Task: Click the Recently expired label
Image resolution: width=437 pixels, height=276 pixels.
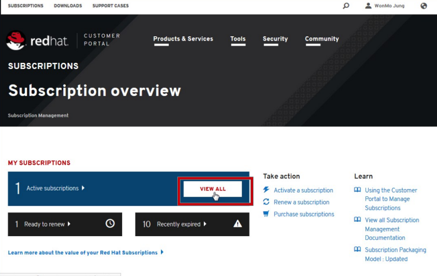Action: tap(179, 224)
